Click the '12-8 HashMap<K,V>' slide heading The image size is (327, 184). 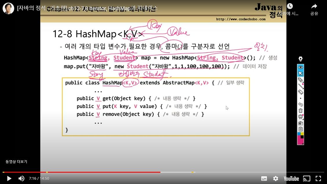98,34
